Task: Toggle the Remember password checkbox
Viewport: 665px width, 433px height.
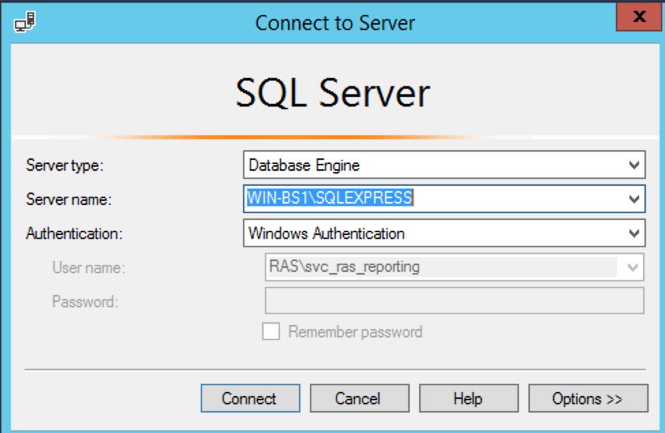Action: [x=271, y=332]
